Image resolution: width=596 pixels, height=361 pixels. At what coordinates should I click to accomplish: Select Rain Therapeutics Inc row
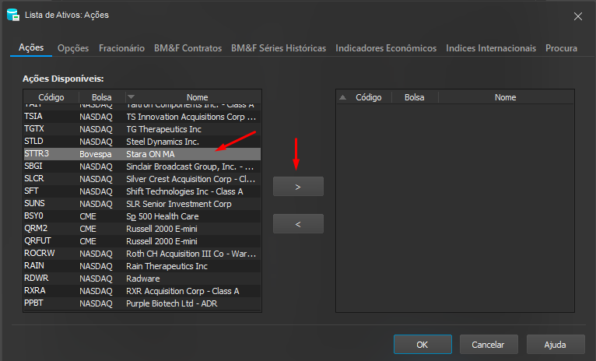click(142, 266)
